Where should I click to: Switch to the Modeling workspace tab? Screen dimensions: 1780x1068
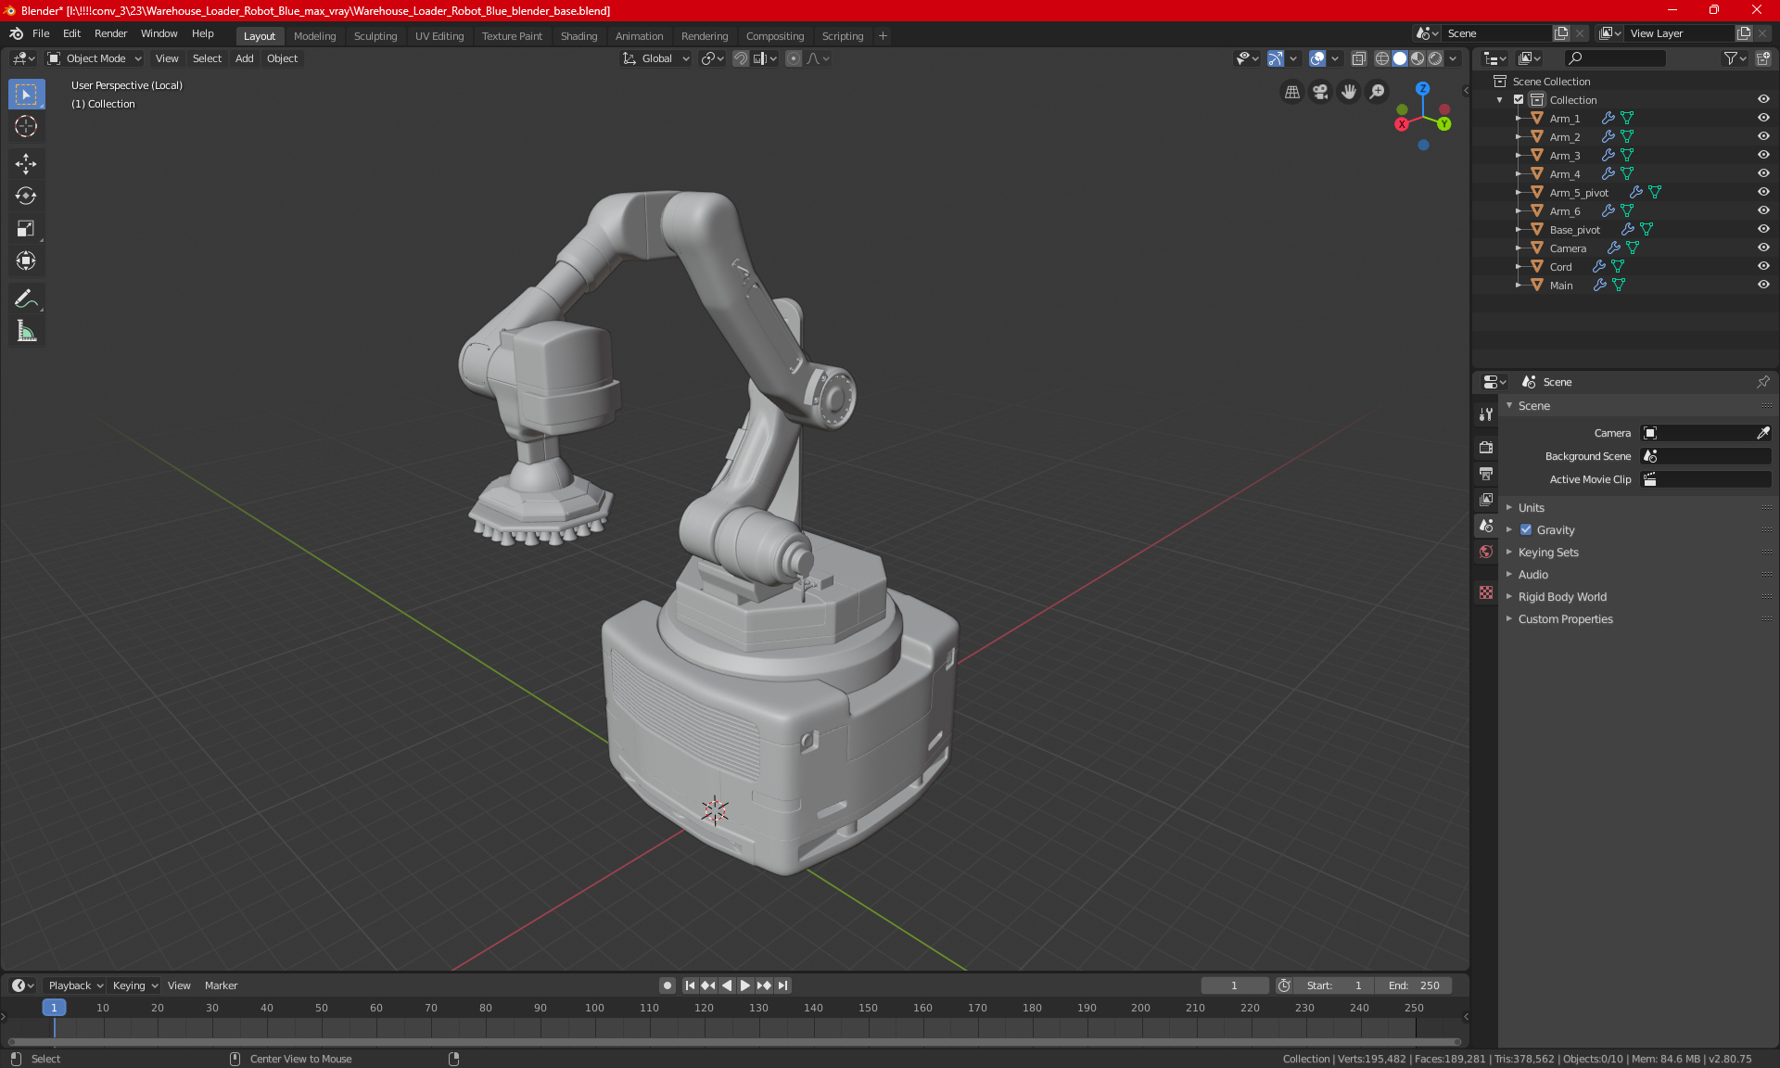[314, 36]
